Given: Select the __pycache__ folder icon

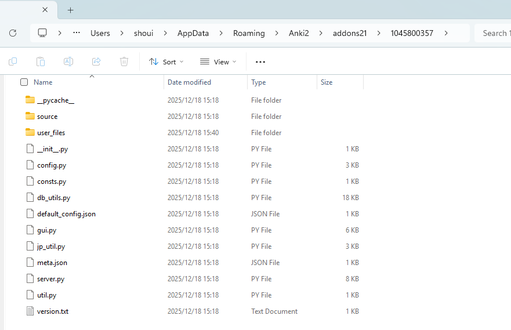Looking at the screenshot, I should tap(30, 100).
